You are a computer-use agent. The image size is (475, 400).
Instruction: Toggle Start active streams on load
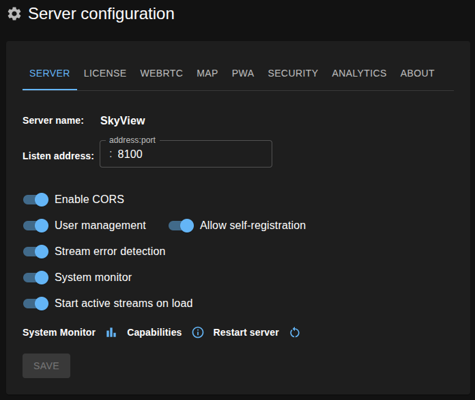pyautogui.click(x=35, y=304)
